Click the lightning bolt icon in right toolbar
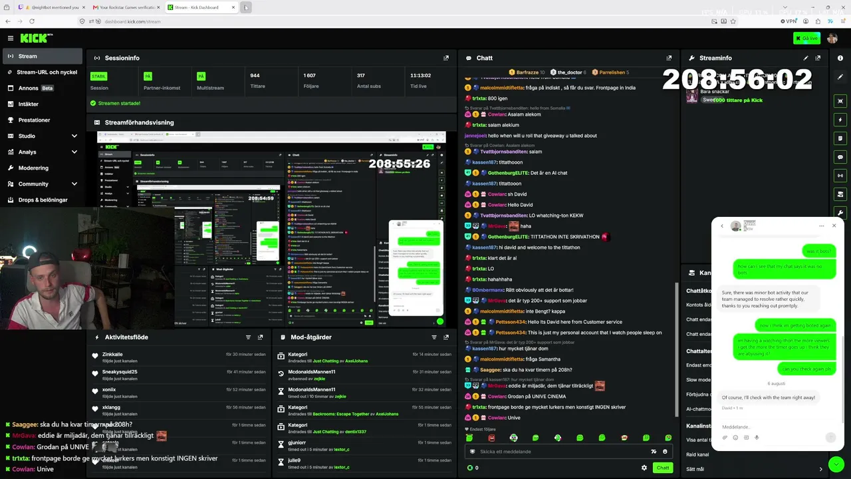Viewport: 851px width, 479px height. (840, 120)
